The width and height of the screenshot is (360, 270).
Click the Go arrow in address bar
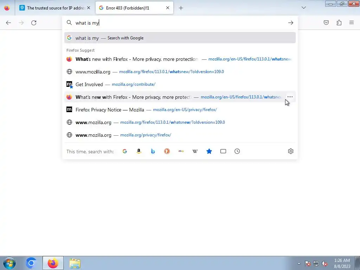coord(291,23)
